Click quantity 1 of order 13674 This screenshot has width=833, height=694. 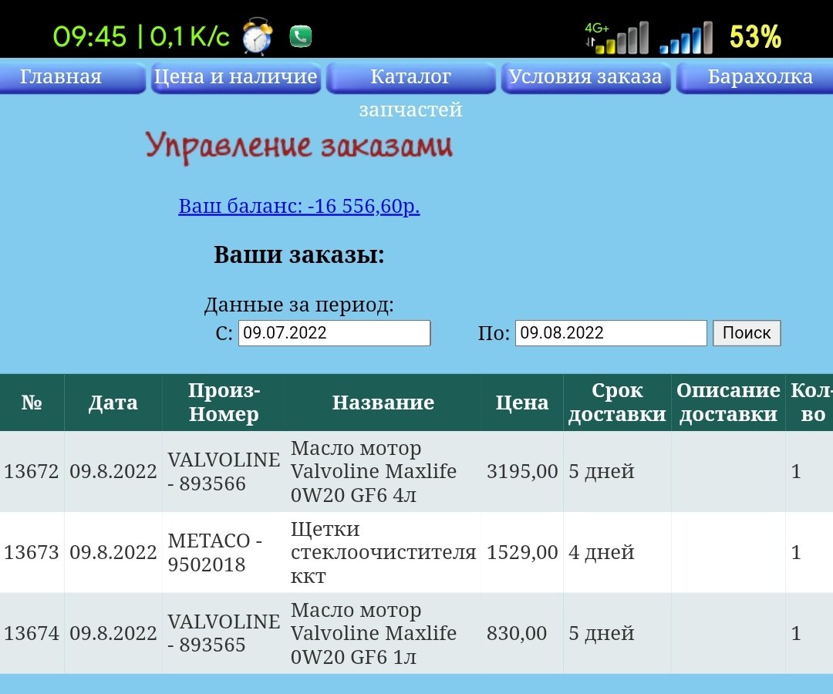click(796, 633)
